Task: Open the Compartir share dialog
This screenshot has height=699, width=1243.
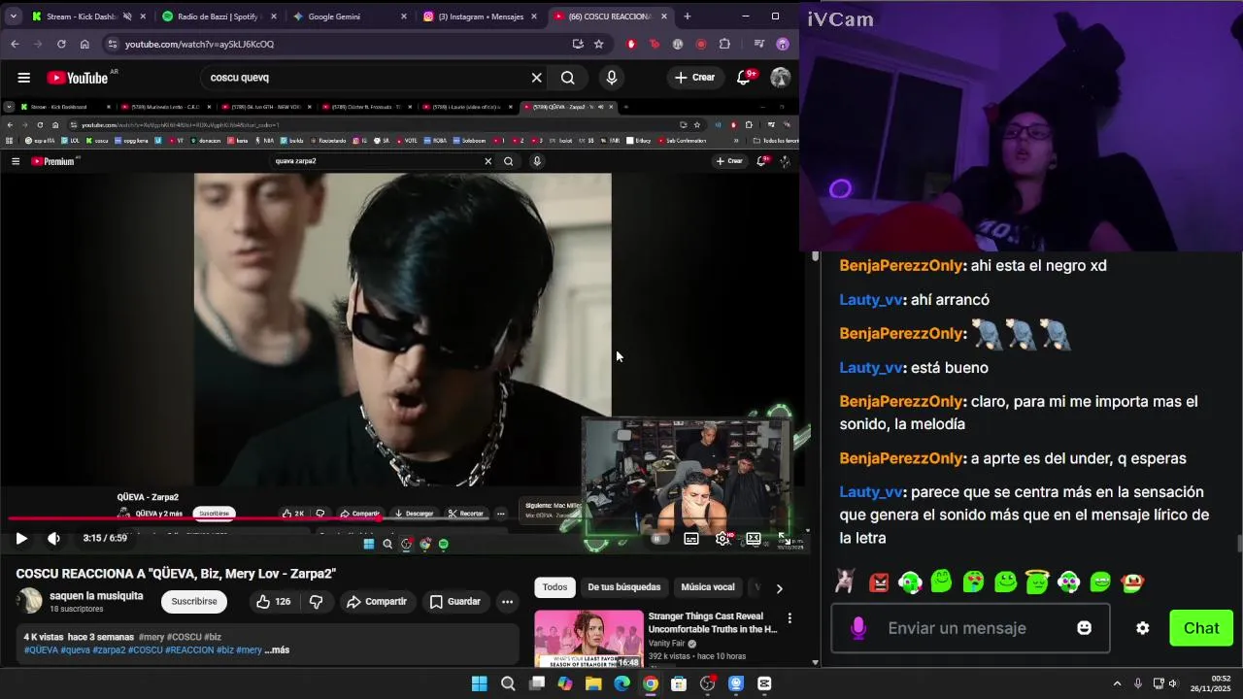Action: click(377, 601)
